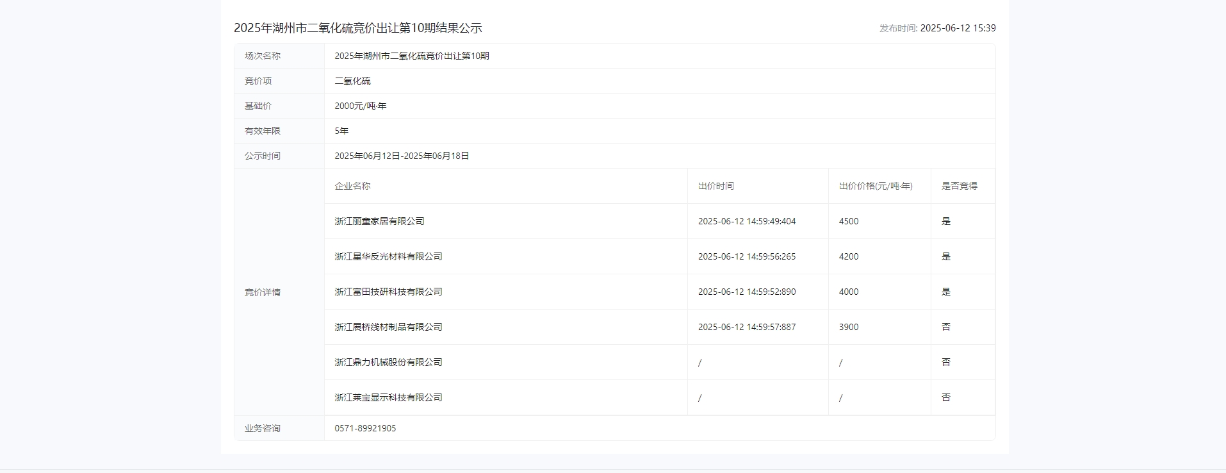Click 是 in the 浙江富田技研科技 row
Screen dimensions: 1226x473
point(946,292)
